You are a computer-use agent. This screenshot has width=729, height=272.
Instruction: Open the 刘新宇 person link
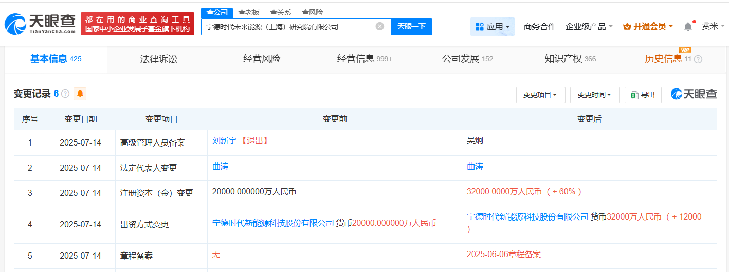click(224, 140)
